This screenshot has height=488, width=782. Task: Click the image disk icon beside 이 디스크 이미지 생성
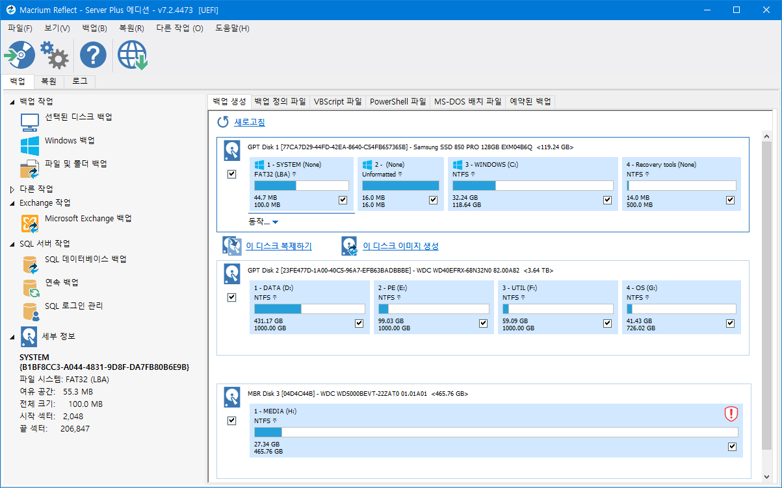click(349, 246)
